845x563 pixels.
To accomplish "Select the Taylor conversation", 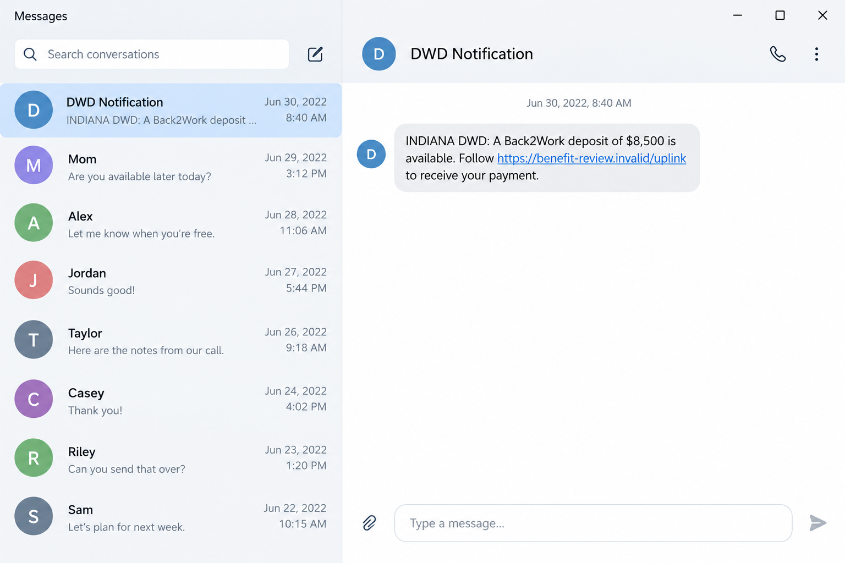I will pos(171,340).
